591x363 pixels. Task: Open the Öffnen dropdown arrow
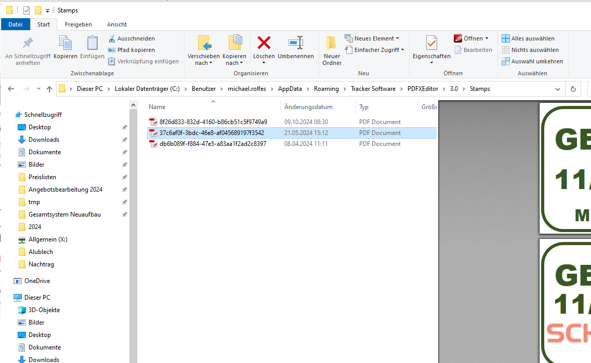click(x=487, y=38)
